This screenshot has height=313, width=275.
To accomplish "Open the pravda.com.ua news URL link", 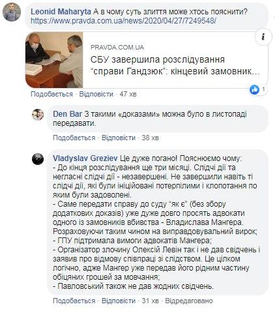I will (123, 21).
